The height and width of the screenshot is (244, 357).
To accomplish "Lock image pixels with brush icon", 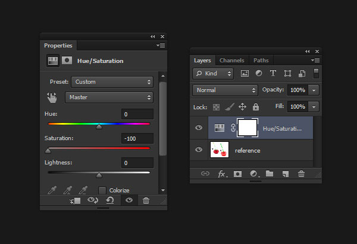I will pyautogui.click(x=230, y=107).
